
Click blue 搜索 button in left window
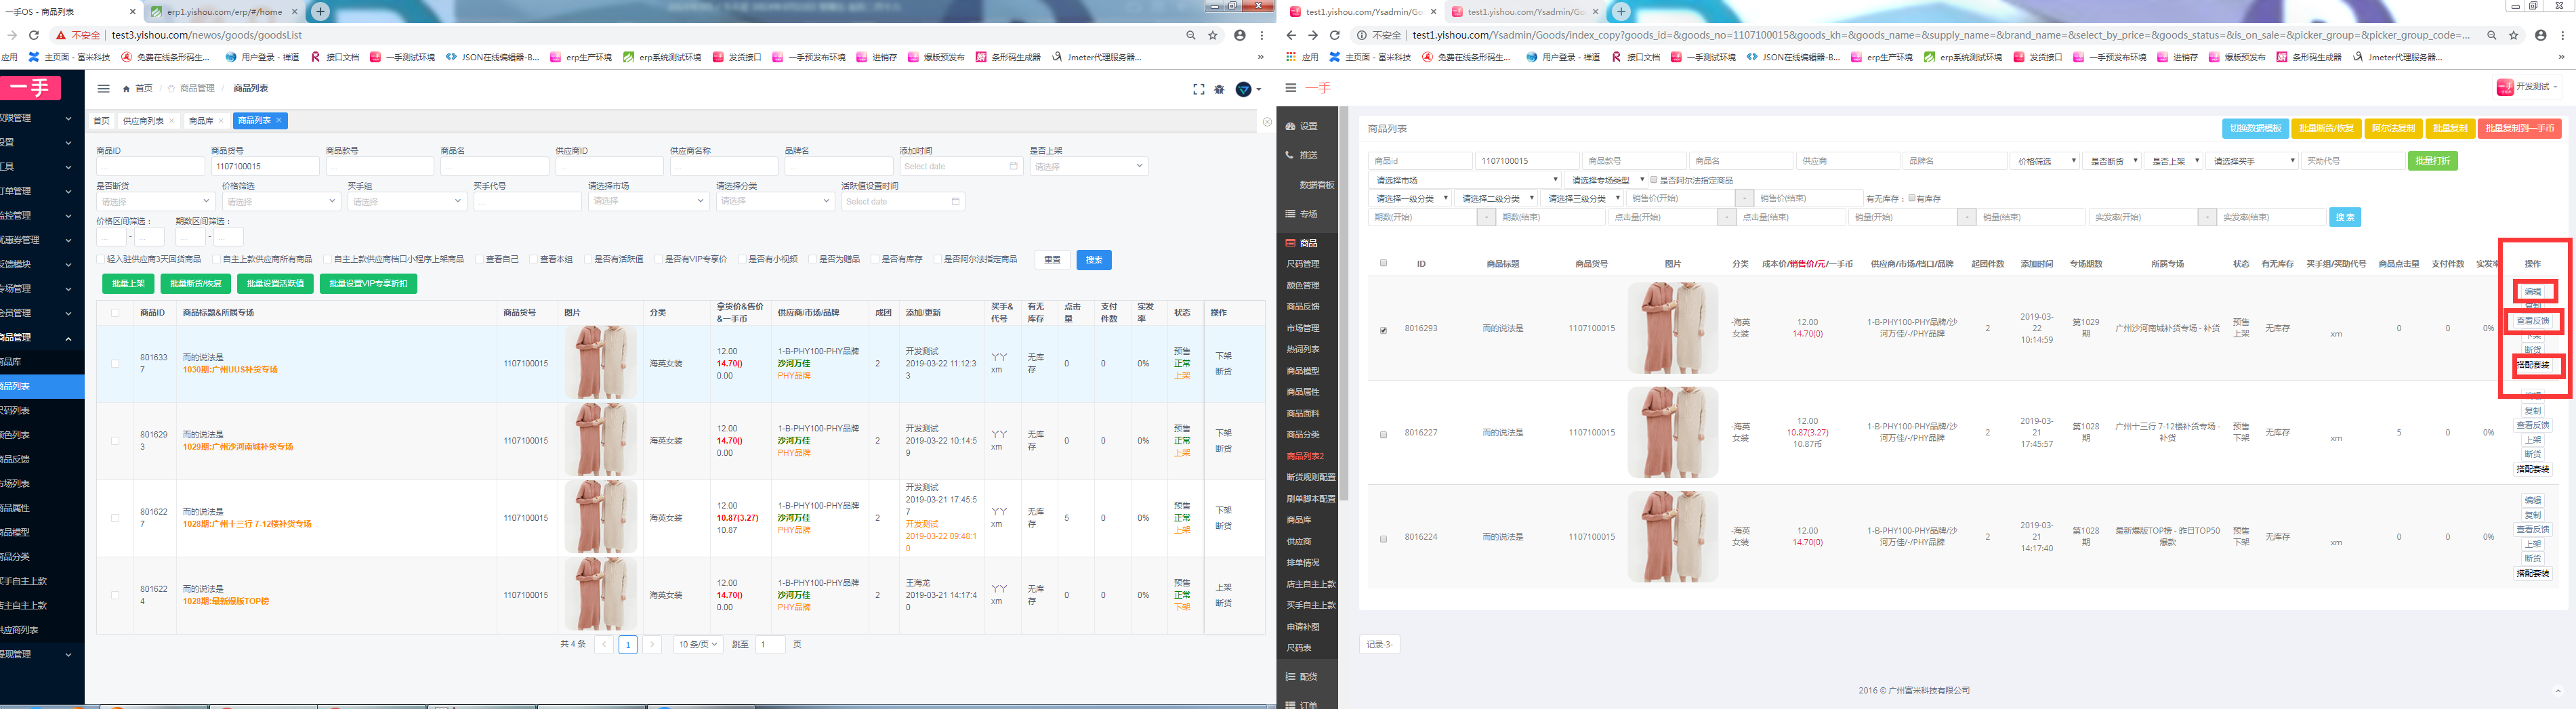tap(1094, 260)
